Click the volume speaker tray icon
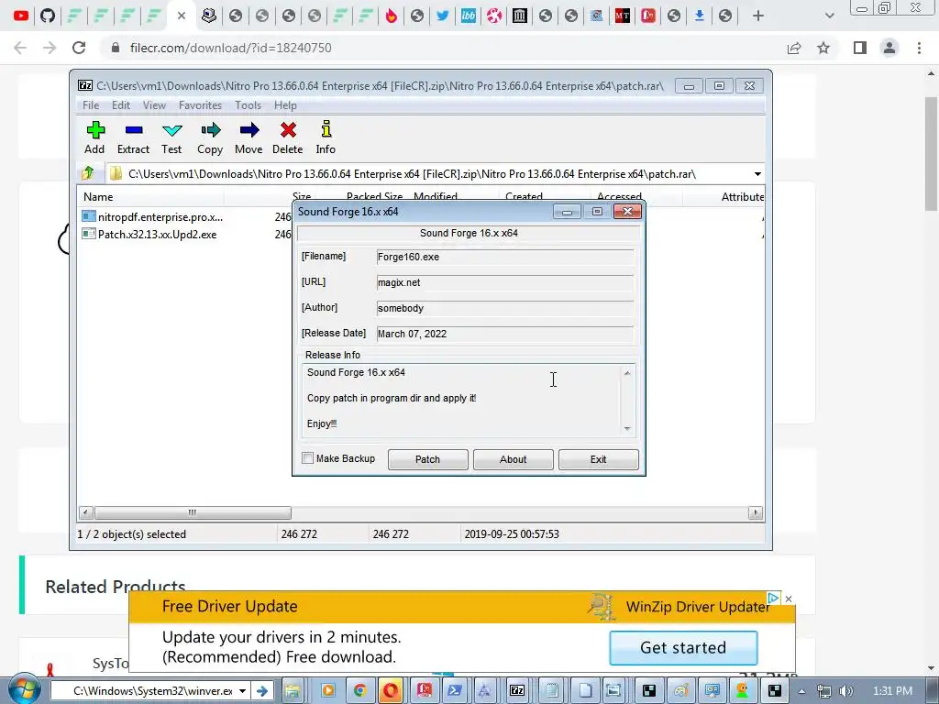 [x=846, y=691]
